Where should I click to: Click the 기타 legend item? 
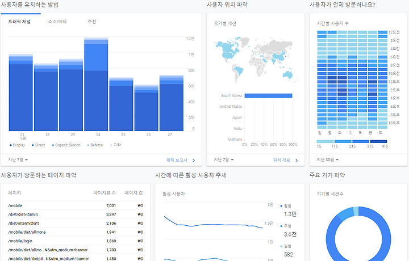115,145
